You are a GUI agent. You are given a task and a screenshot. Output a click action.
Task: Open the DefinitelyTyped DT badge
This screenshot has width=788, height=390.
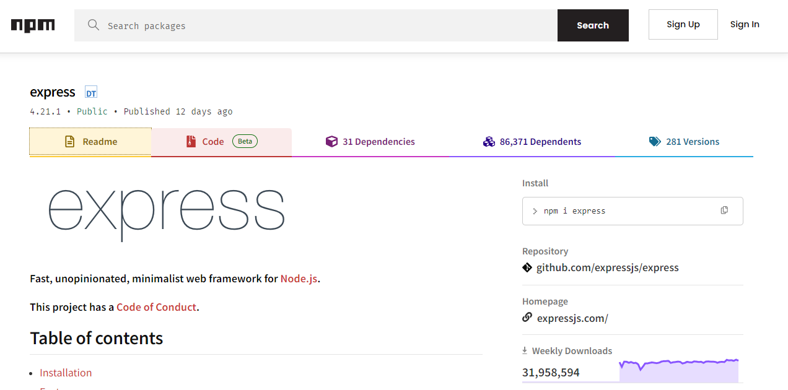click(91, 93)
